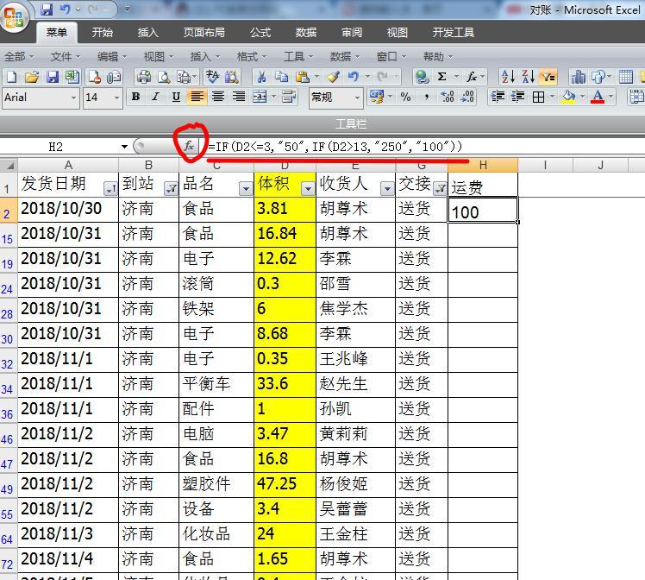Open the 交接 column filter dropdown
Image resolution: width=645 pixels, height=580 pixels.
[x=440, y=189]
